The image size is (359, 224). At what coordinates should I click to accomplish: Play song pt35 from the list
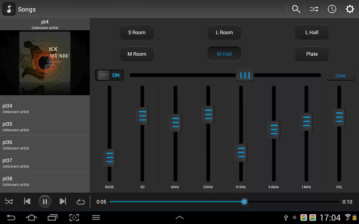[45, 127]
